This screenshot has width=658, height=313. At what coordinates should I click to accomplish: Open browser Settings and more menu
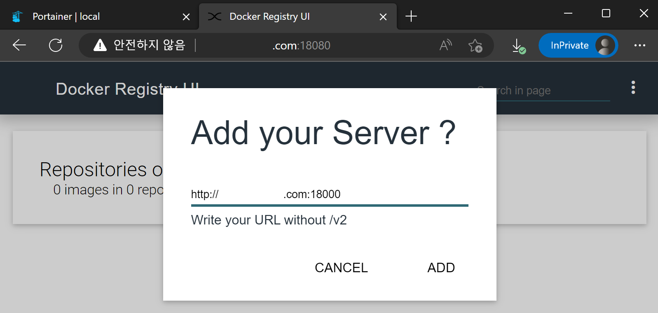(640, 45)
